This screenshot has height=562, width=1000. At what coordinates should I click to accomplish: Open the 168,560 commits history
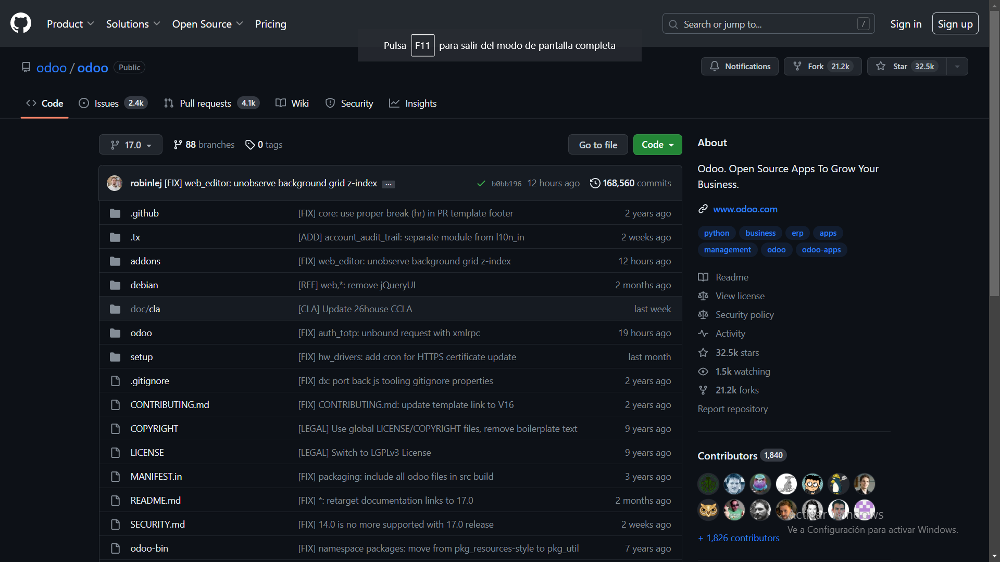pyautogui.click(x=631, y=183)
